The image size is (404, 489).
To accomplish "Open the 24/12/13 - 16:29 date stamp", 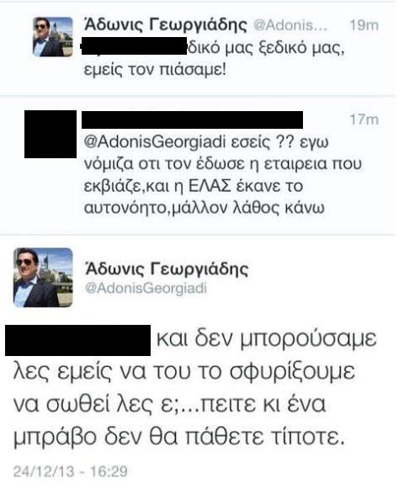I will pyautogui.click(x=71, y=471).
